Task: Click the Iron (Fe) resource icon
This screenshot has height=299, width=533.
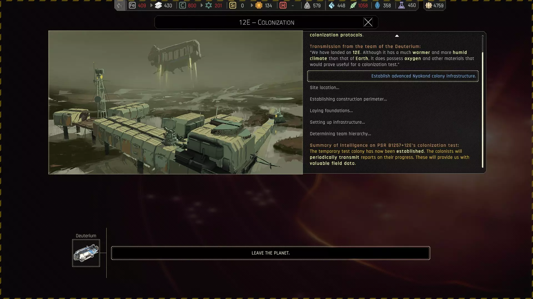Action: (132, 5)
